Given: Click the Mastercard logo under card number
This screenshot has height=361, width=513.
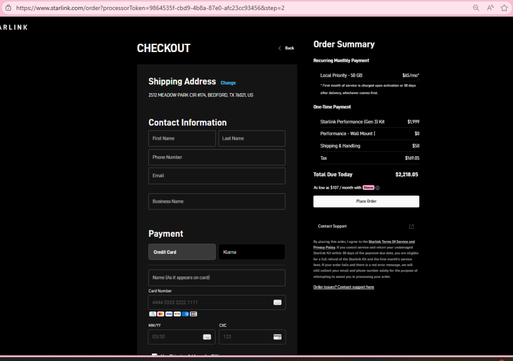Looking at the screenshot, I should [161, 314].
